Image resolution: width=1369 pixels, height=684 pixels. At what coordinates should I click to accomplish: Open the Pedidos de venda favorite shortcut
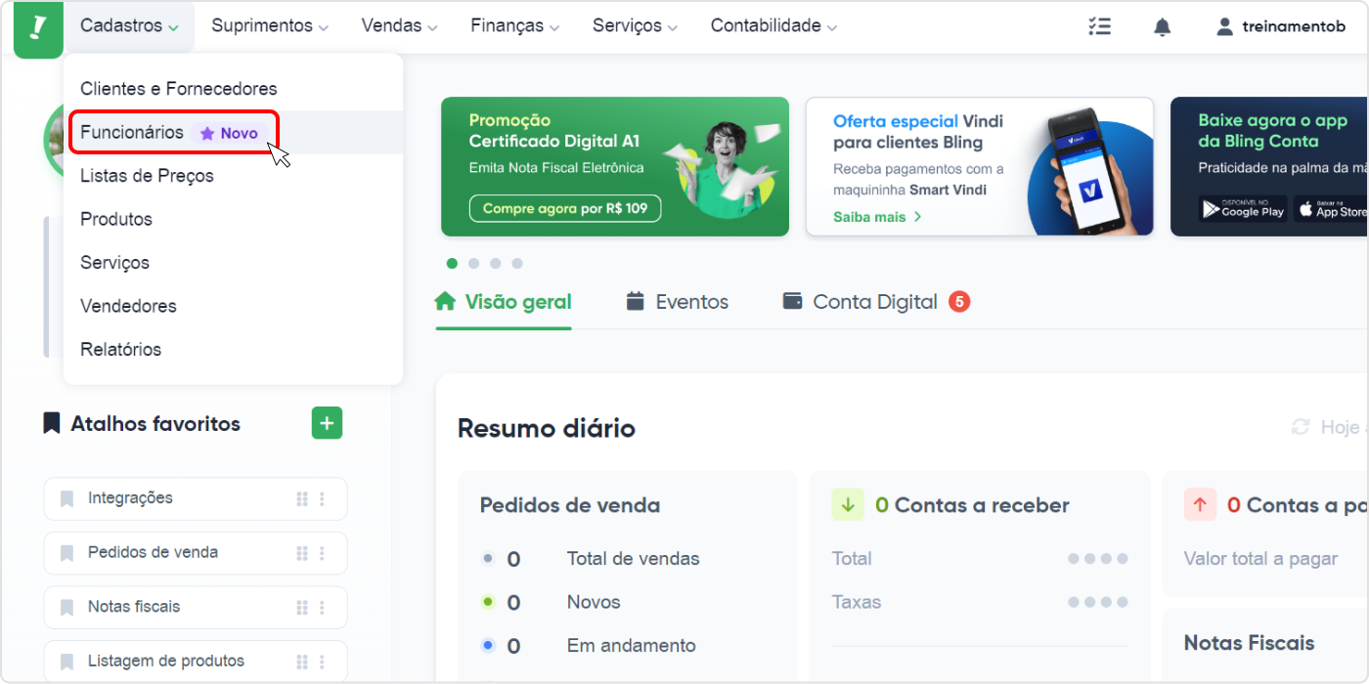pyautogui.click(x=196, y=553)
